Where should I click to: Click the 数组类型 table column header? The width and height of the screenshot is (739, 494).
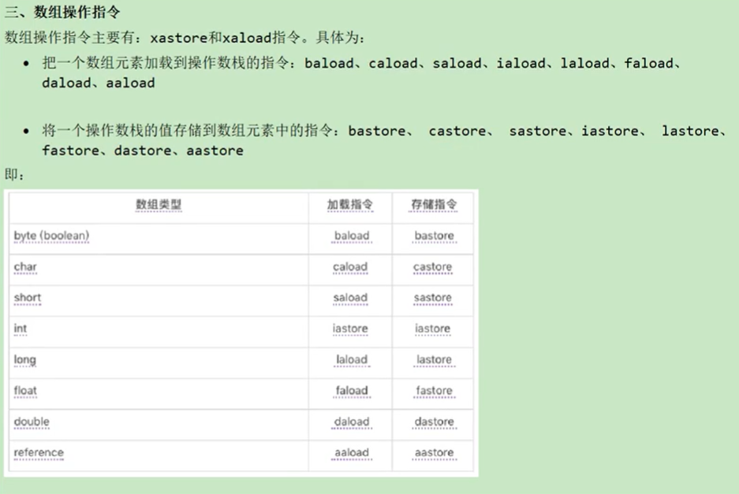(159, 205)
